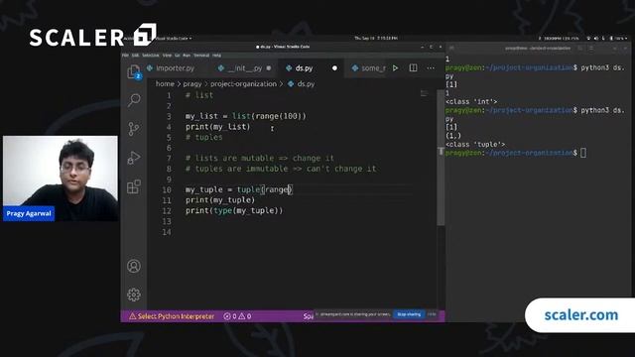Image resolution: width=635 pixels, height=357 pixels.
Task: Click the 'tuples are immutable' comment line
Action: 281,169
